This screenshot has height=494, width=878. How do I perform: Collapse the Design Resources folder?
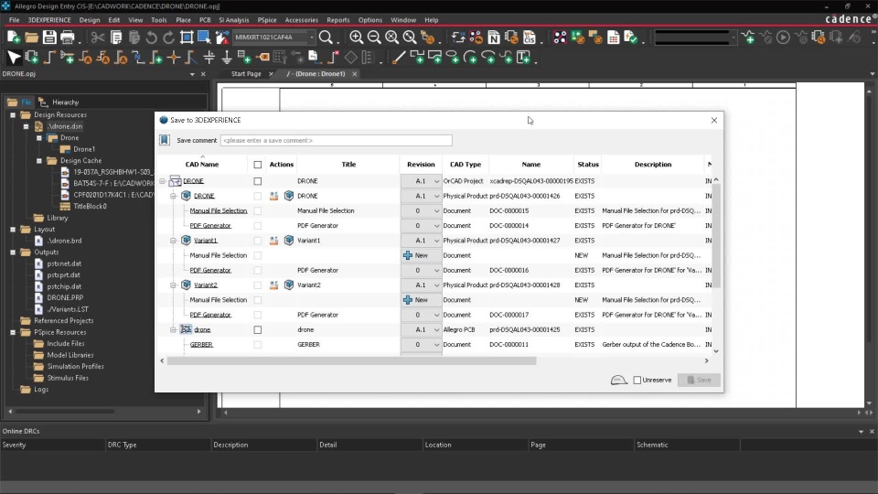(x=13, y=115)
